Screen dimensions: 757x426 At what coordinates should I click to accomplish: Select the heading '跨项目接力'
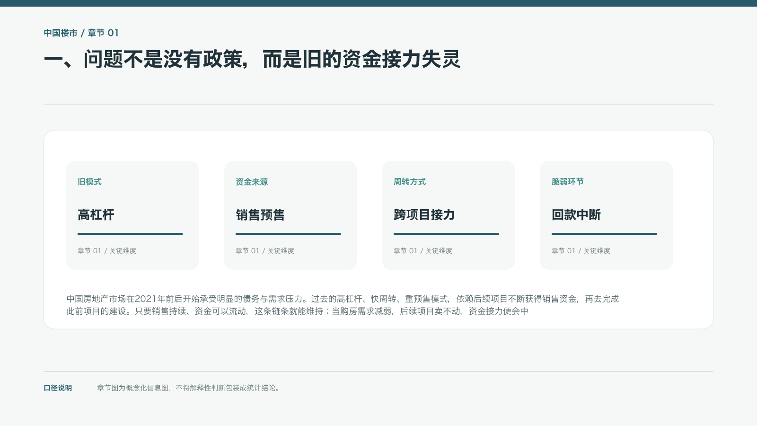point(424,215)
